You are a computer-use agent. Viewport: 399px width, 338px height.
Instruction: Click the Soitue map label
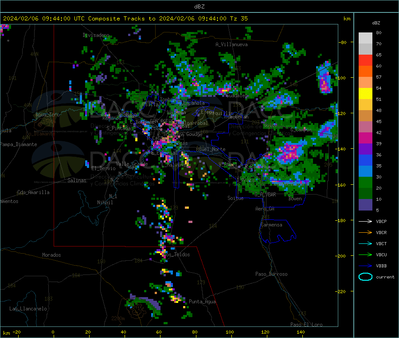pyautogui.click(x=235, y=198)
